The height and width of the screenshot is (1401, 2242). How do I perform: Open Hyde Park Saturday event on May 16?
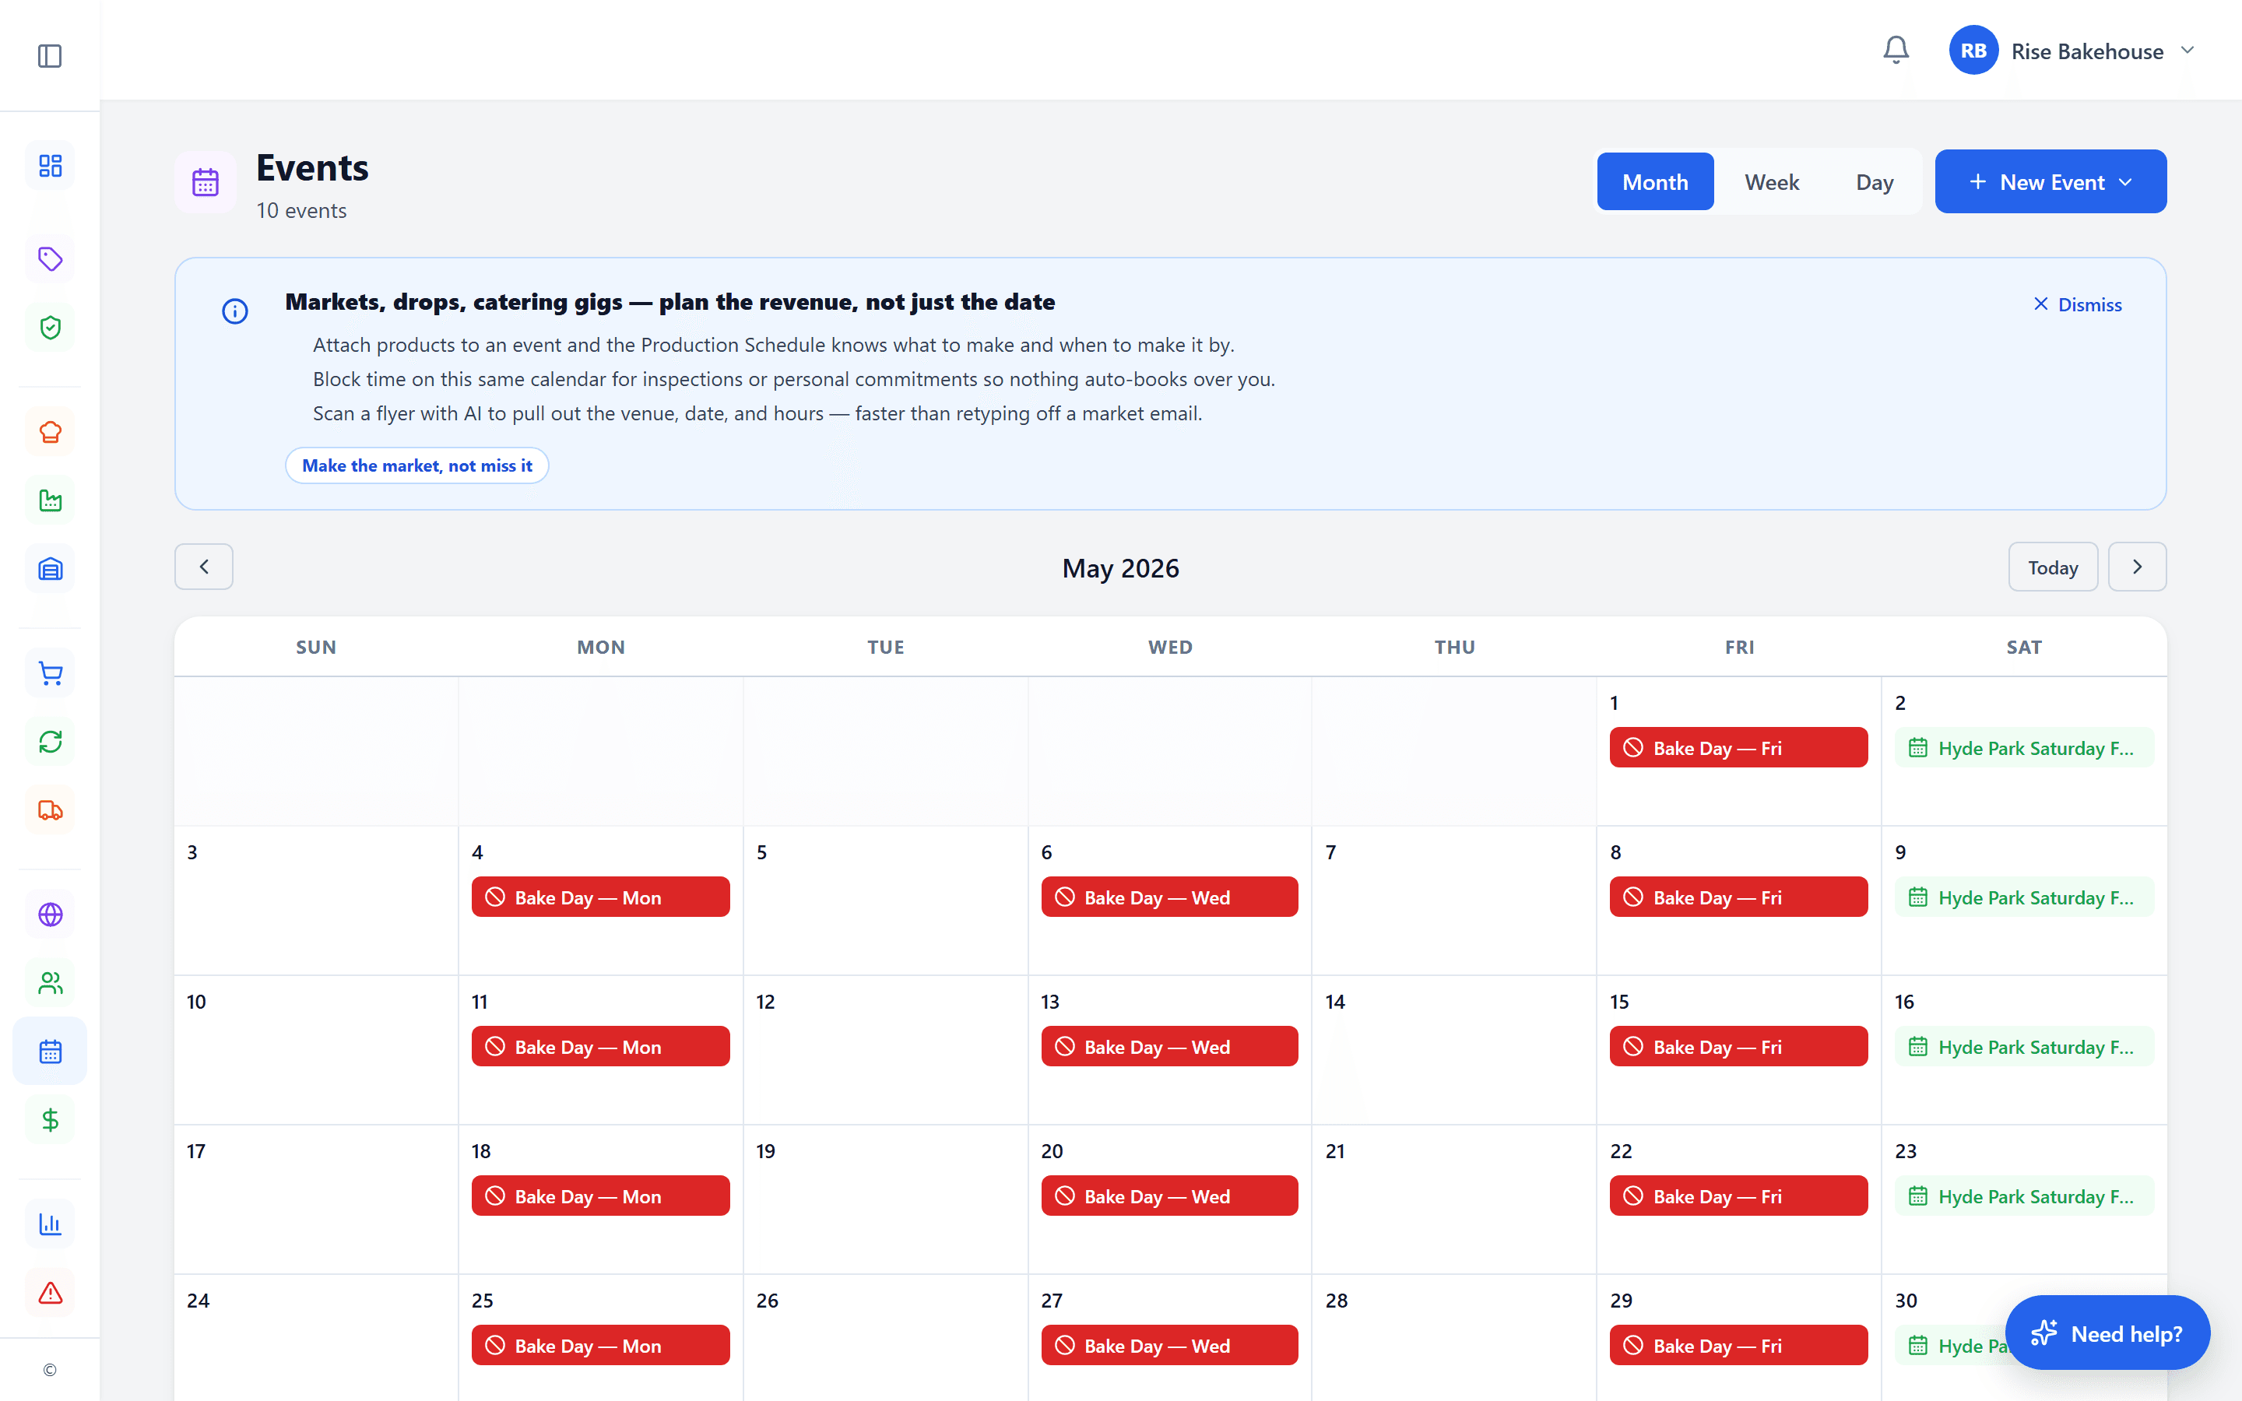coord(2023,1046)
